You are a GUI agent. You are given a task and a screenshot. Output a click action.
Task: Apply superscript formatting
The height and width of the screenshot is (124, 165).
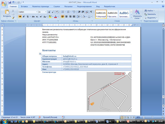coord(41,17)
